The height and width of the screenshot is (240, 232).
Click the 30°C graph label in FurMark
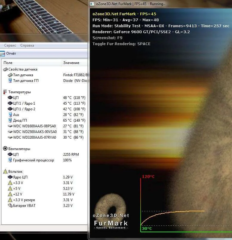tap(147, 229)
